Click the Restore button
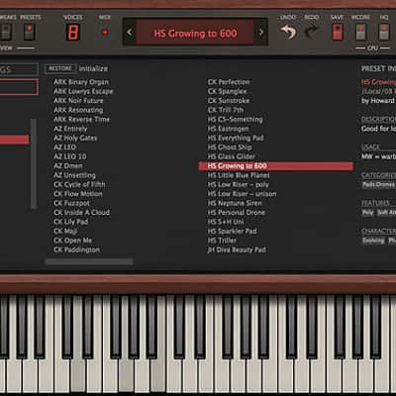 point(60,68)
